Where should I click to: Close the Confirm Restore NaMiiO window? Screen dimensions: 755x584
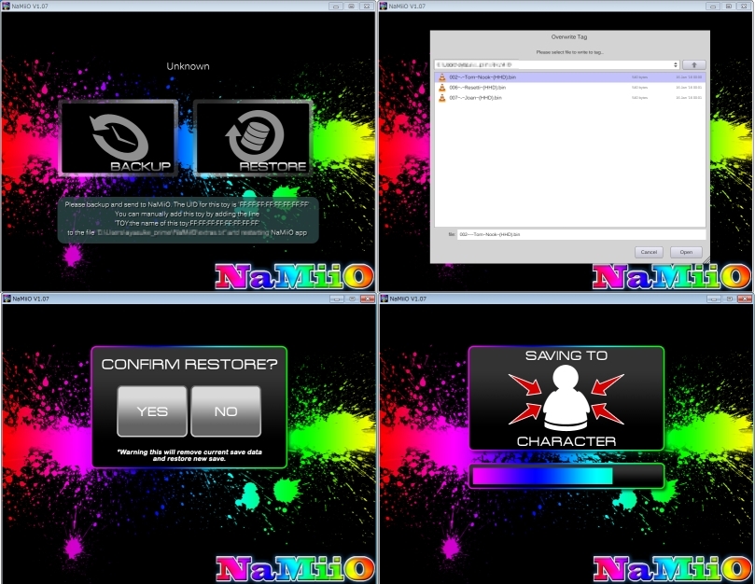pyautogui.click(x=368, y=299)
